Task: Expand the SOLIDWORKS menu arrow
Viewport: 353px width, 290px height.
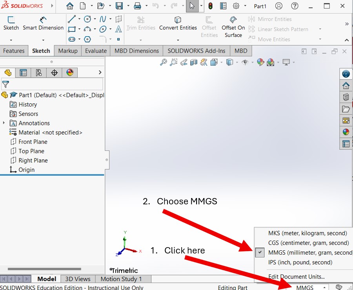Action: point(52,6)
